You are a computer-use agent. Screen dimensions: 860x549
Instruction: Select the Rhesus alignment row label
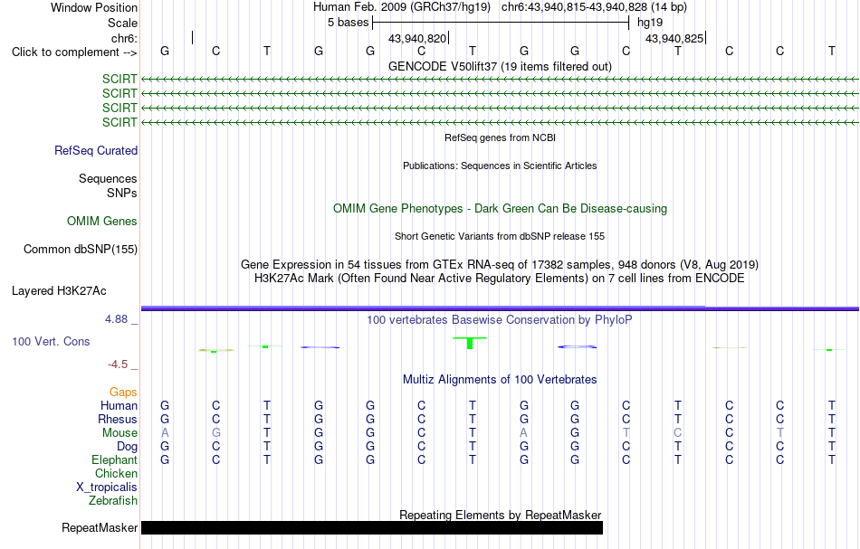[x=118, y=420]
